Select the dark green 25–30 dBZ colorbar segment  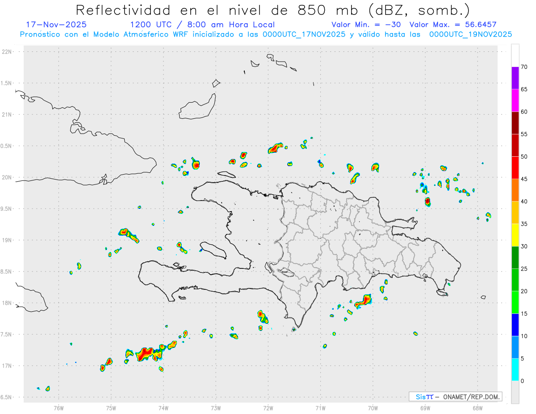coord(515,257)
